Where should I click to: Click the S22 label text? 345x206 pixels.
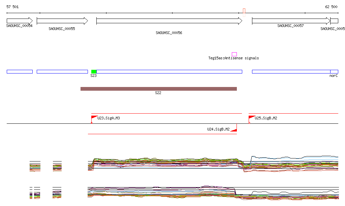pos(158,93)
